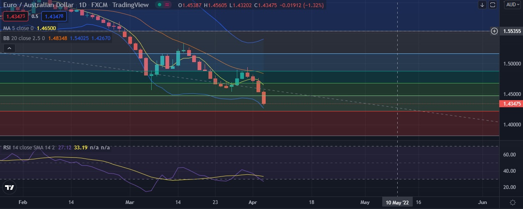Screen dimensions: 523x209
Task: Click the 1.40000 price axis label
Action: click(x=511, y=125)
